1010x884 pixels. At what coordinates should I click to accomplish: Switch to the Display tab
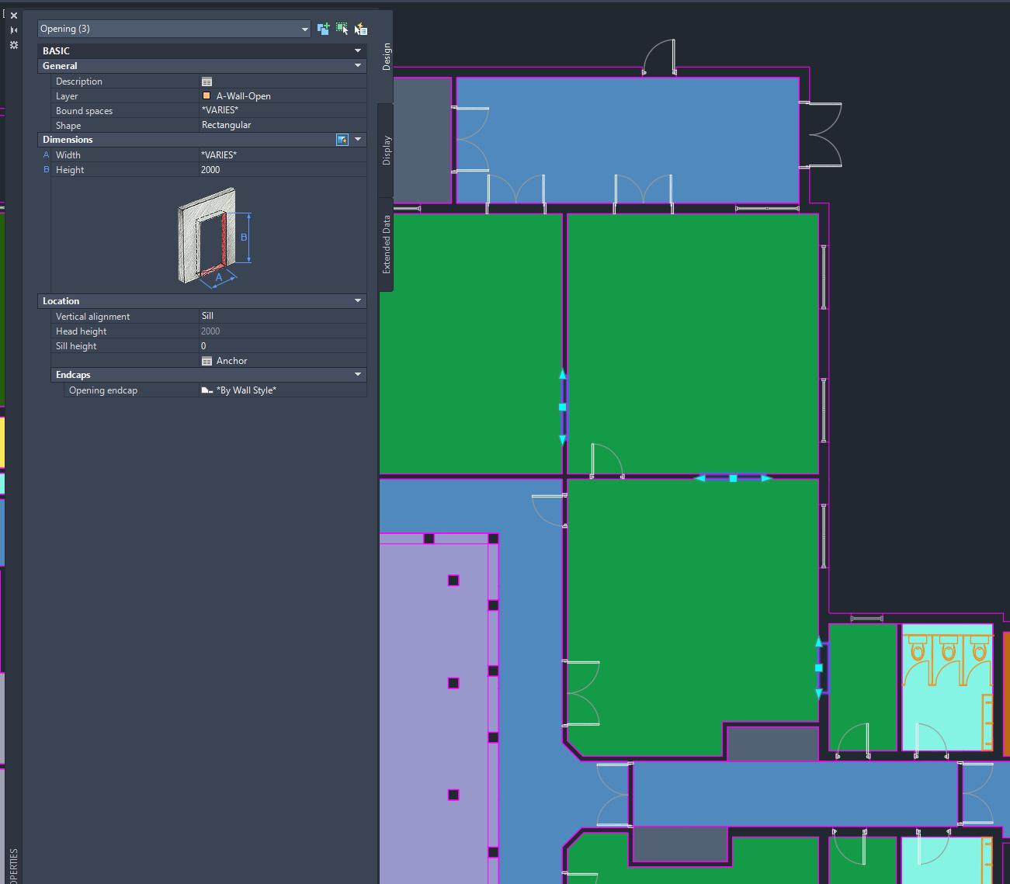click(386, 147)
